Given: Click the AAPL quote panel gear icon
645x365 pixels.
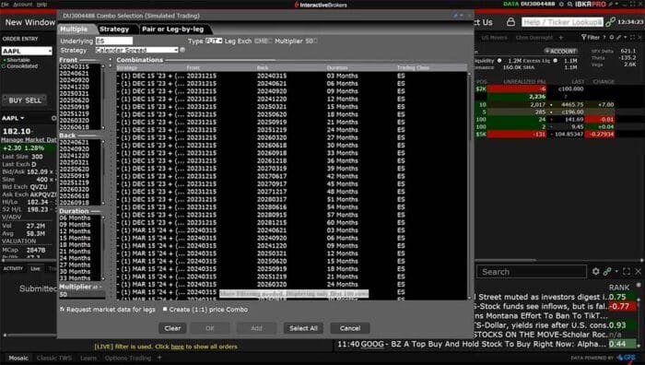Looking at the screenshot, I should [53, 118].
